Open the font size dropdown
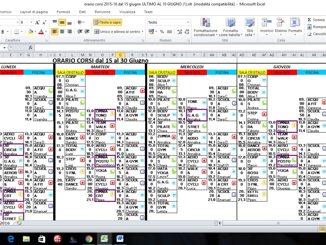Image resolution: width=326 pixels, height=245 pixels. click(x=31, y=23)
